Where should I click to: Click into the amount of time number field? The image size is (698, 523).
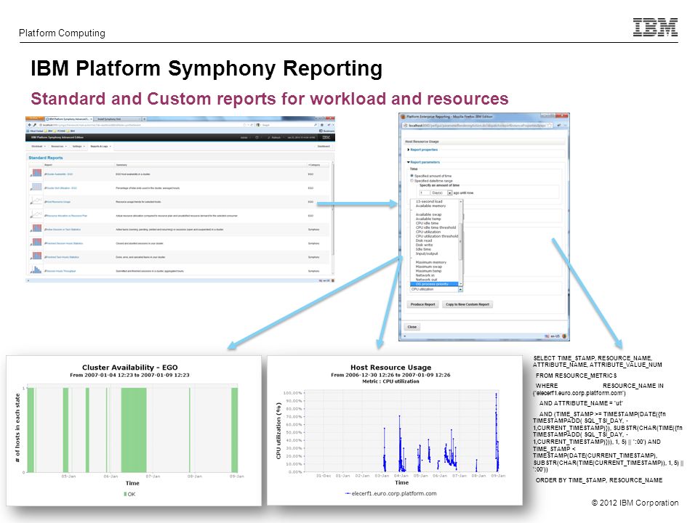(425, 193)
